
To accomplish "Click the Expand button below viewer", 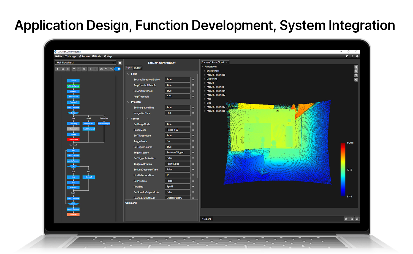I will 206,219.
